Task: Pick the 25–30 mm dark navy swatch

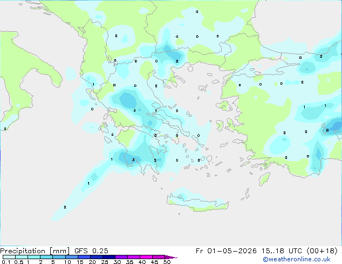Action: [108, 257]
